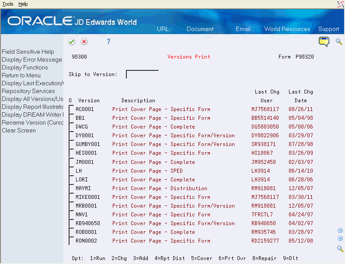Click option field for version MIKE0001
Viewport: 345px width, 264px height.
point(71,197)
